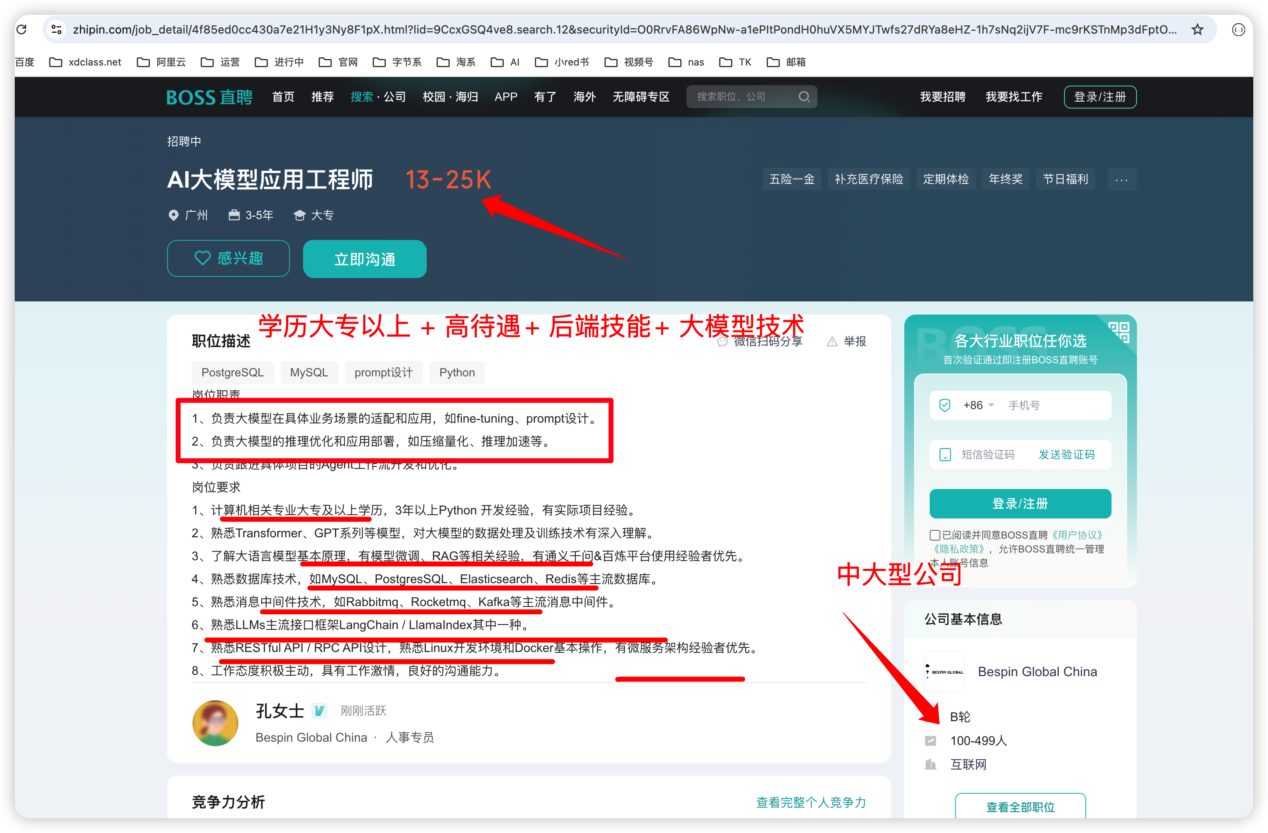Bookmark page with the star icon
The width and height of the screenshot is (1268, 833).
[1197, 29]
